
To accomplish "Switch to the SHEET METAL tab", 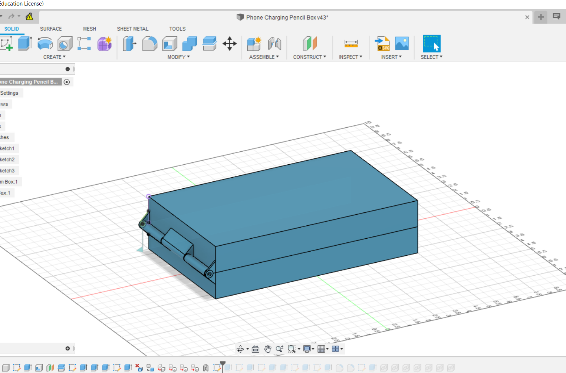I will pos(132,29).
